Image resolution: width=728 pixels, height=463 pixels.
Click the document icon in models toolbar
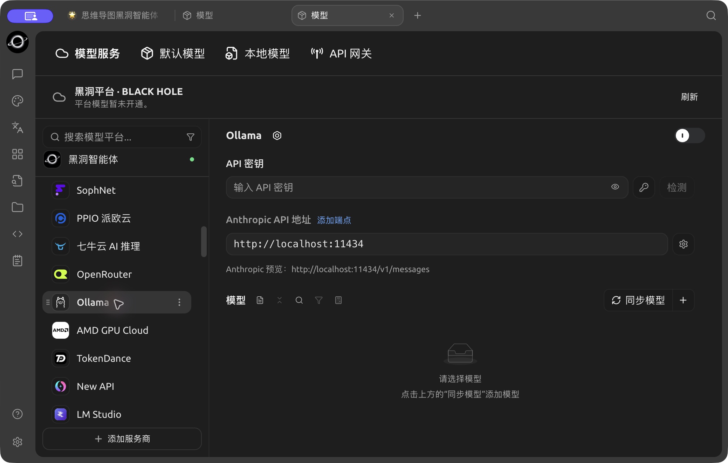point(260,300)
